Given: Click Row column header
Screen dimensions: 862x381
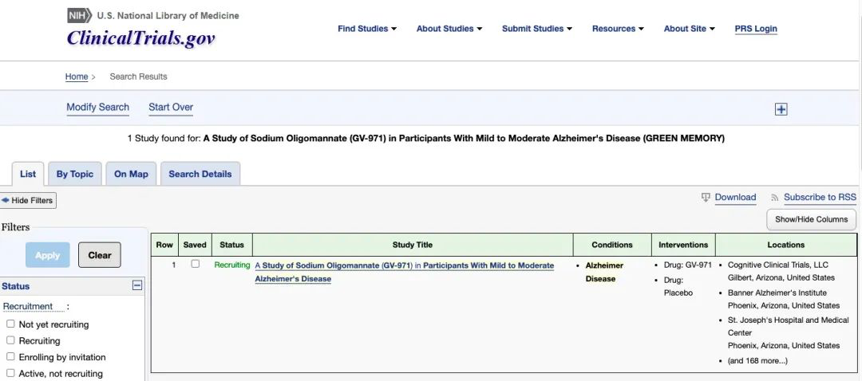Looking at the screenshot, I should tap(164, 245).
